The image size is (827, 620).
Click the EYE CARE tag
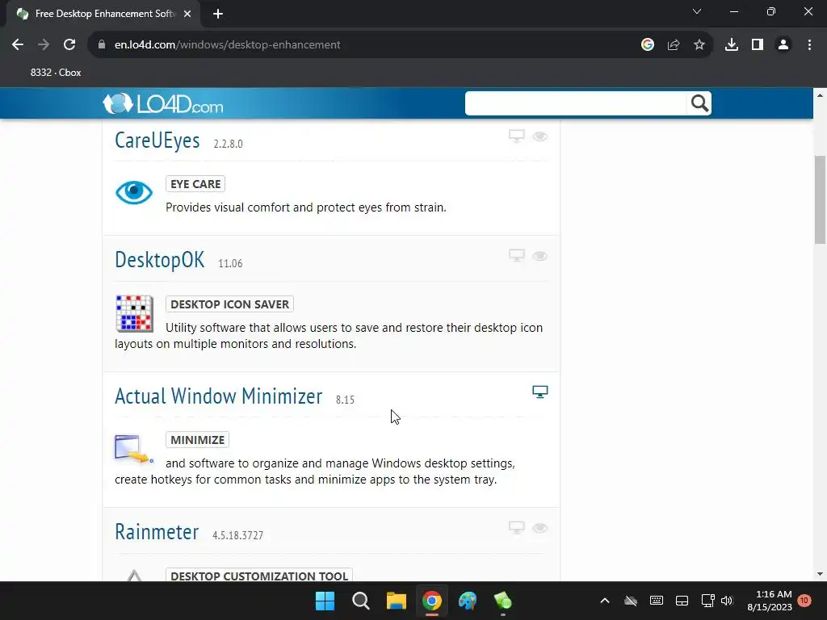[x=195, y=184]
